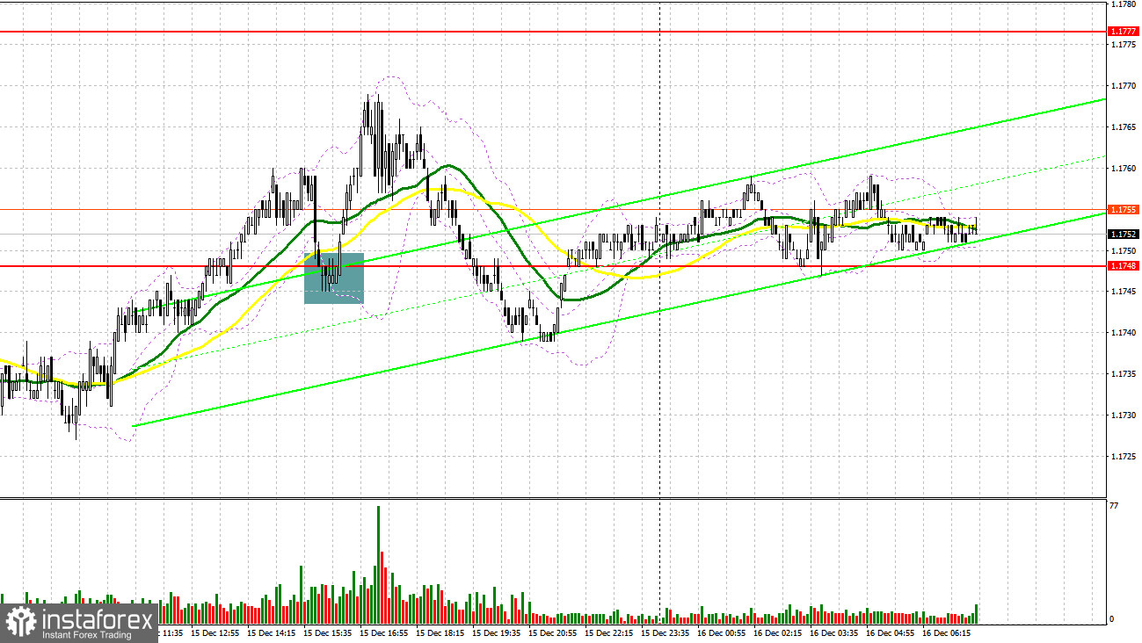The height and width of the screenshot is (643, 1142).
Task: Click the 16 Dec 00:55 time label
Action: point(720,632)
